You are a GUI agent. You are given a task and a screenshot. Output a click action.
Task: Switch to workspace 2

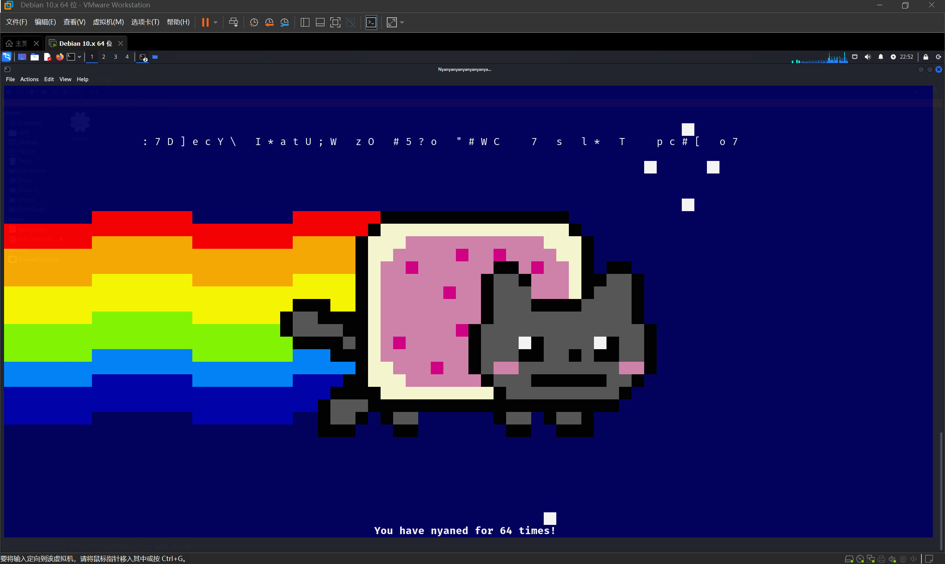pos(103,57)
